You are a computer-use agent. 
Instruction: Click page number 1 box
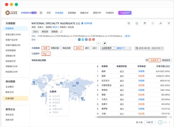[x=160, y=122]
